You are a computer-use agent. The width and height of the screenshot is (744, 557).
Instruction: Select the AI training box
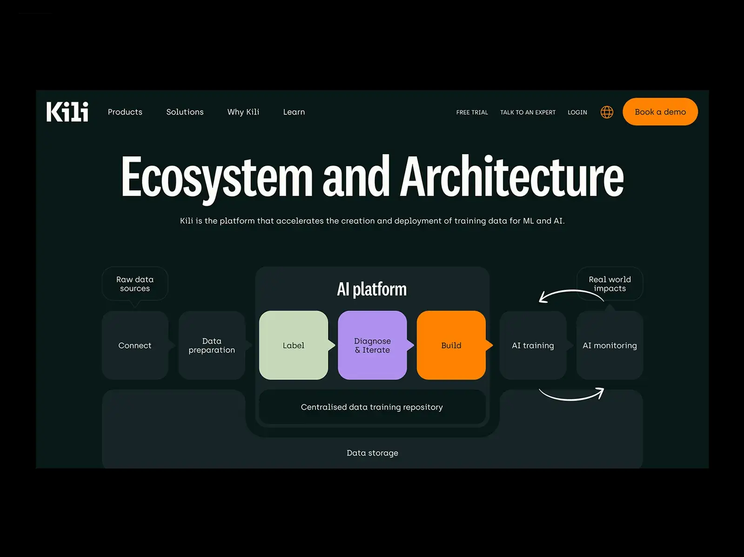pyautogui.click(x=533, y=345)
